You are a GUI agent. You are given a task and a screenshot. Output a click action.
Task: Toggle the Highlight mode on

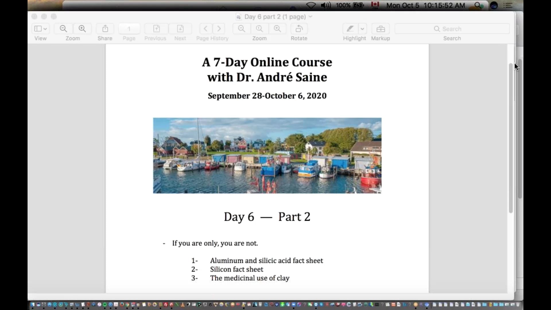[350, 28]
